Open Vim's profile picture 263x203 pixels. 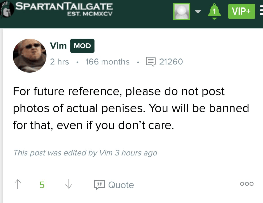point(30,56)
